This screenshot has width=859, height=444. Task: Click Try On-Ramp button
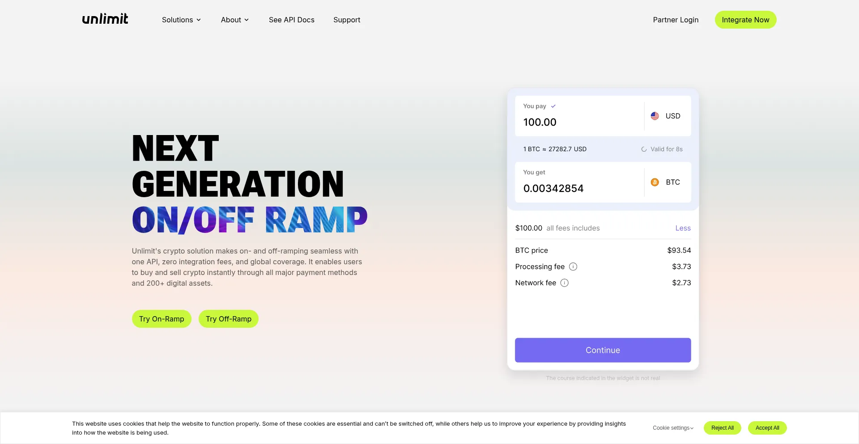(x=162, y=319)
